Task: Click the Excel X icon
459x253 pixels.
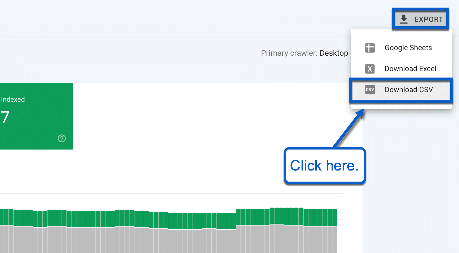Action: coord(370,69)
